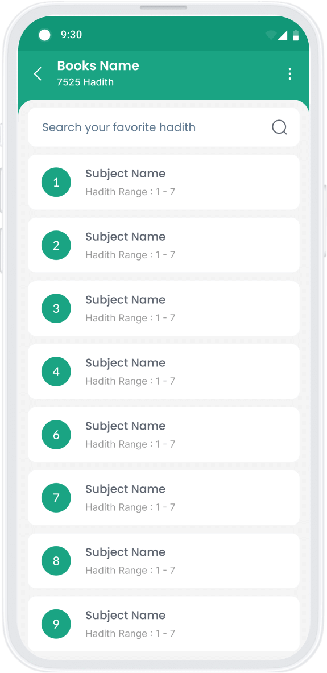Select the 'Books Name' header title
Viewport: 327px width, 673px height.
98,65
